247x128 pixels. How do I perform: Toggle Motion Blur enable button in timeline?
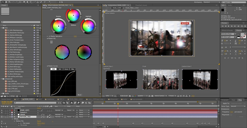[x=78, y=103]
